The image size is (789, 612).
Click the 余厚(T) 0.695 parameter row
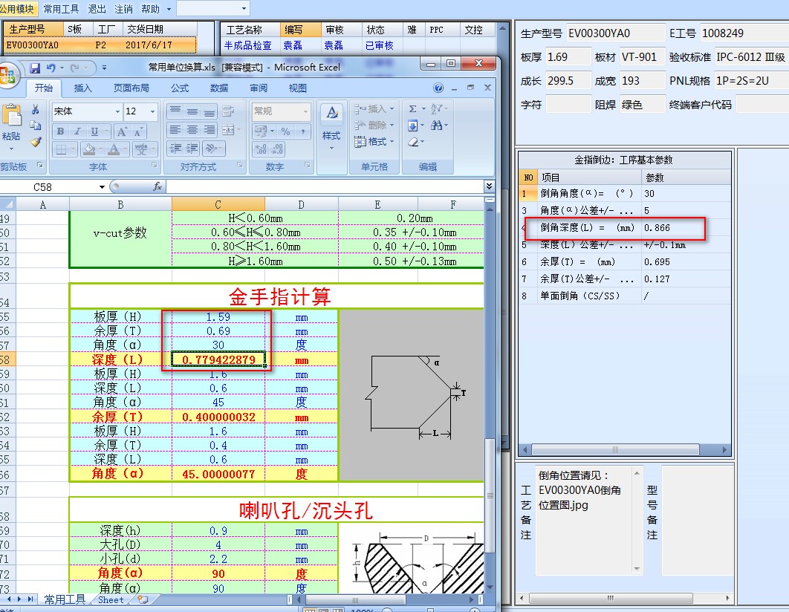coord(625,261)
